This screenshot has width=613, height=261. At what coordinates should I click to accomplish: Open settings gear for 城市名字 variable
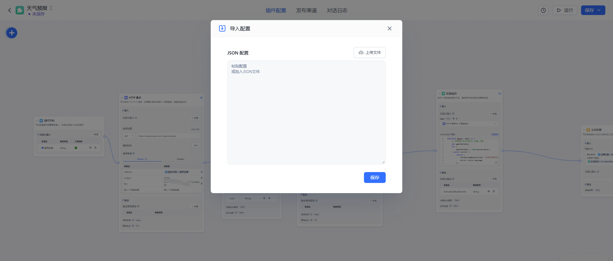click(x=90, y=148)
